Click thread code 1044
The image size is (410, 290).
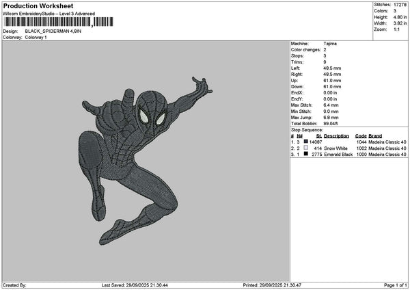[x=361, y=142]
